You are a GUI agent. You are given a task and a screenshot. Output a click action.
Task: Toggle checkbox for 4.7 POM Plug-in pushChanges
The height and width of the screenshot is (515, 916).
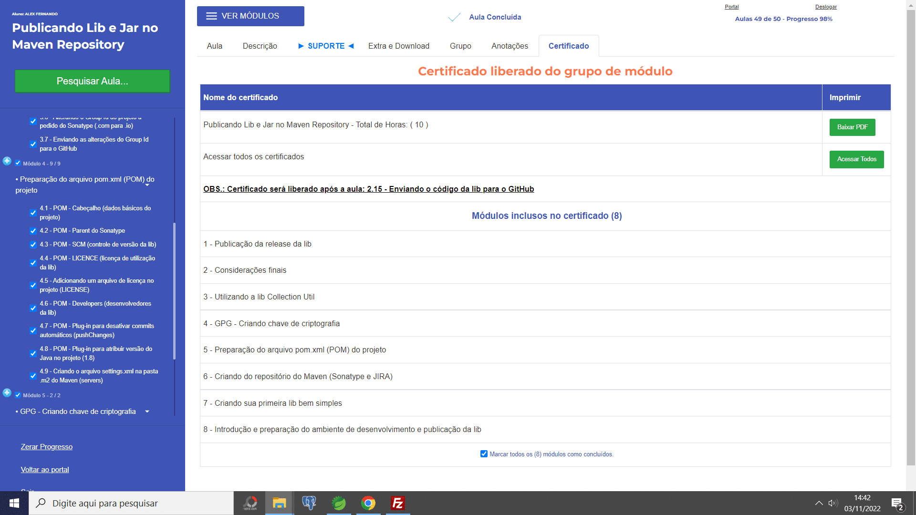[33, 330]
